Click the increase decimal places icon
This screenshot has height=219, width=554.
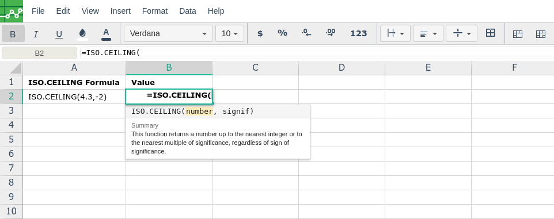(x=331, y=33)
